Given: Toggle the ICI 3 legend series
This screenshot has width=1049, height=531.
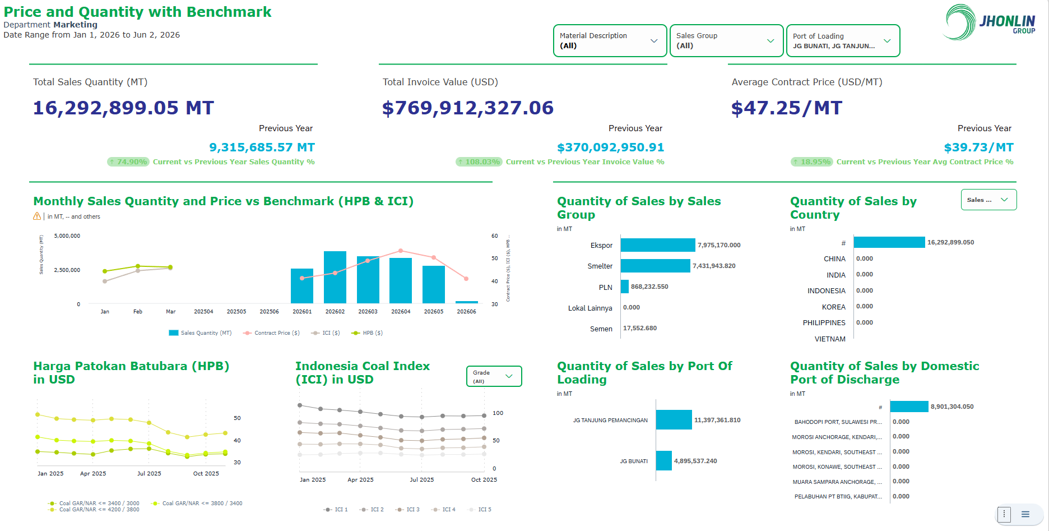Looking at the screenshot, I should 407,510.
